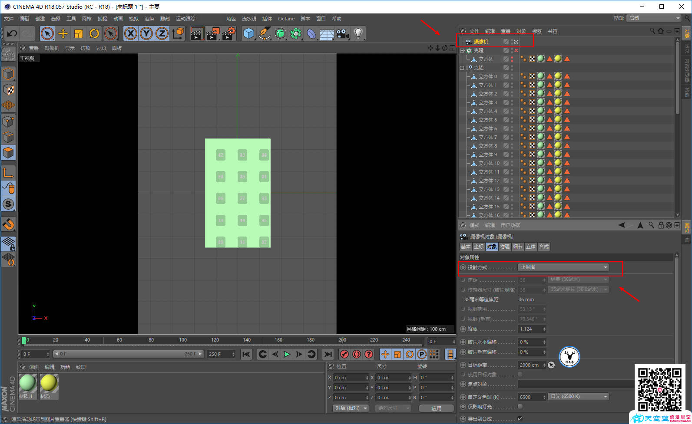Click the Solo S icon in left palette
Image resolution: width=692 pixels, height=424 pixels.
tap(8, 204)
